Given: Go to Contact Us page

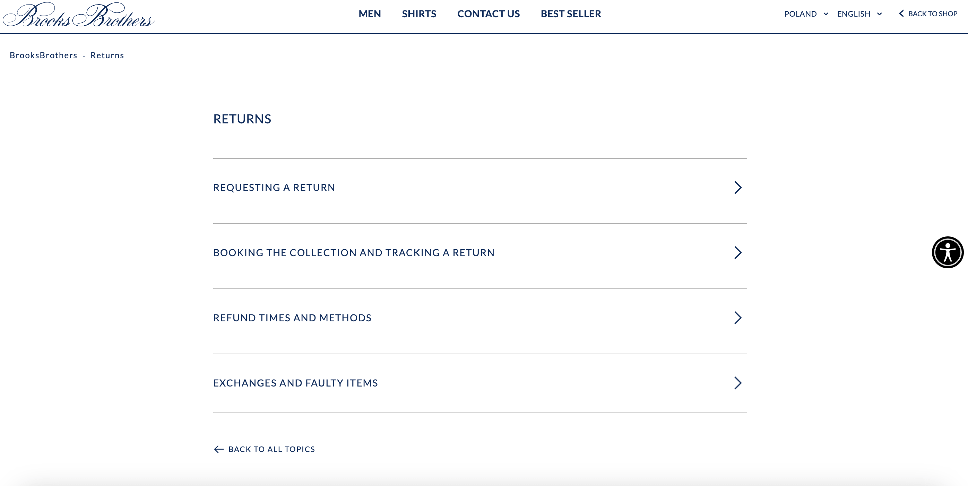Looking at the screenshot, I should click(488, 14).
